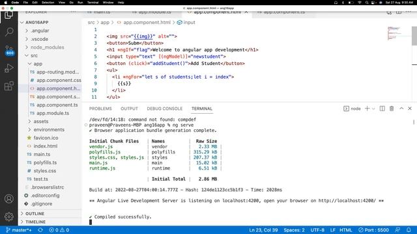Open the Run and Debug view
Screen dimensions: 417x234
click(x=8, y=68)
